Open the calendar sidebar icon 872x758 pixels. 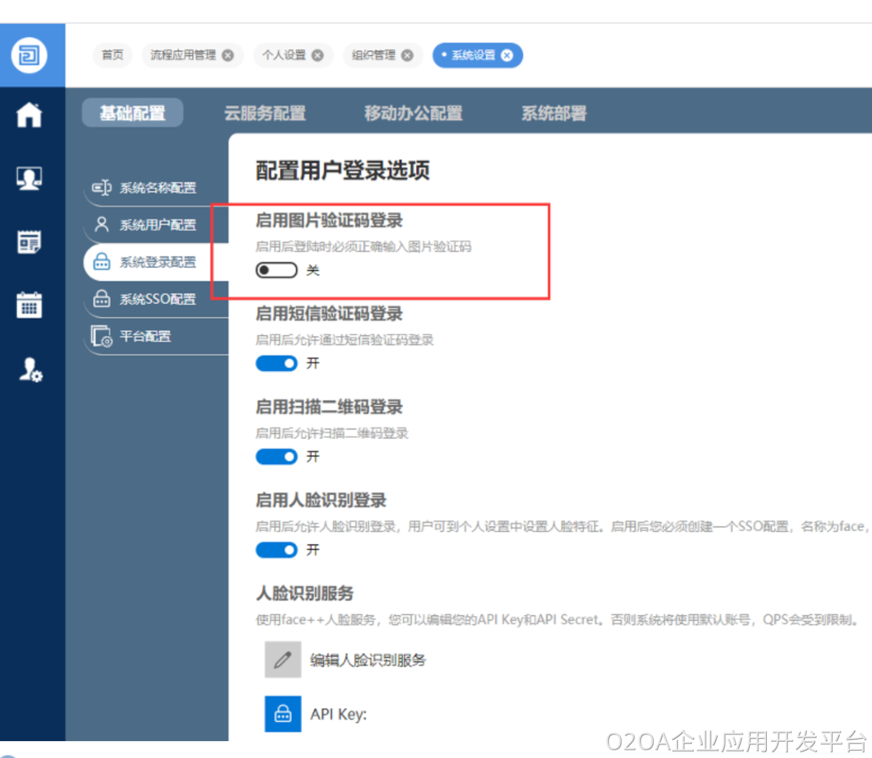tap(29, 305)
